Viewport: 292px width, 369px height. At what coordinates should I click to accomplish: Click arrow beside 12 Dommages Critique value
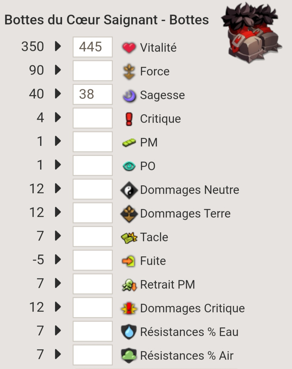(x=58, y=307)
